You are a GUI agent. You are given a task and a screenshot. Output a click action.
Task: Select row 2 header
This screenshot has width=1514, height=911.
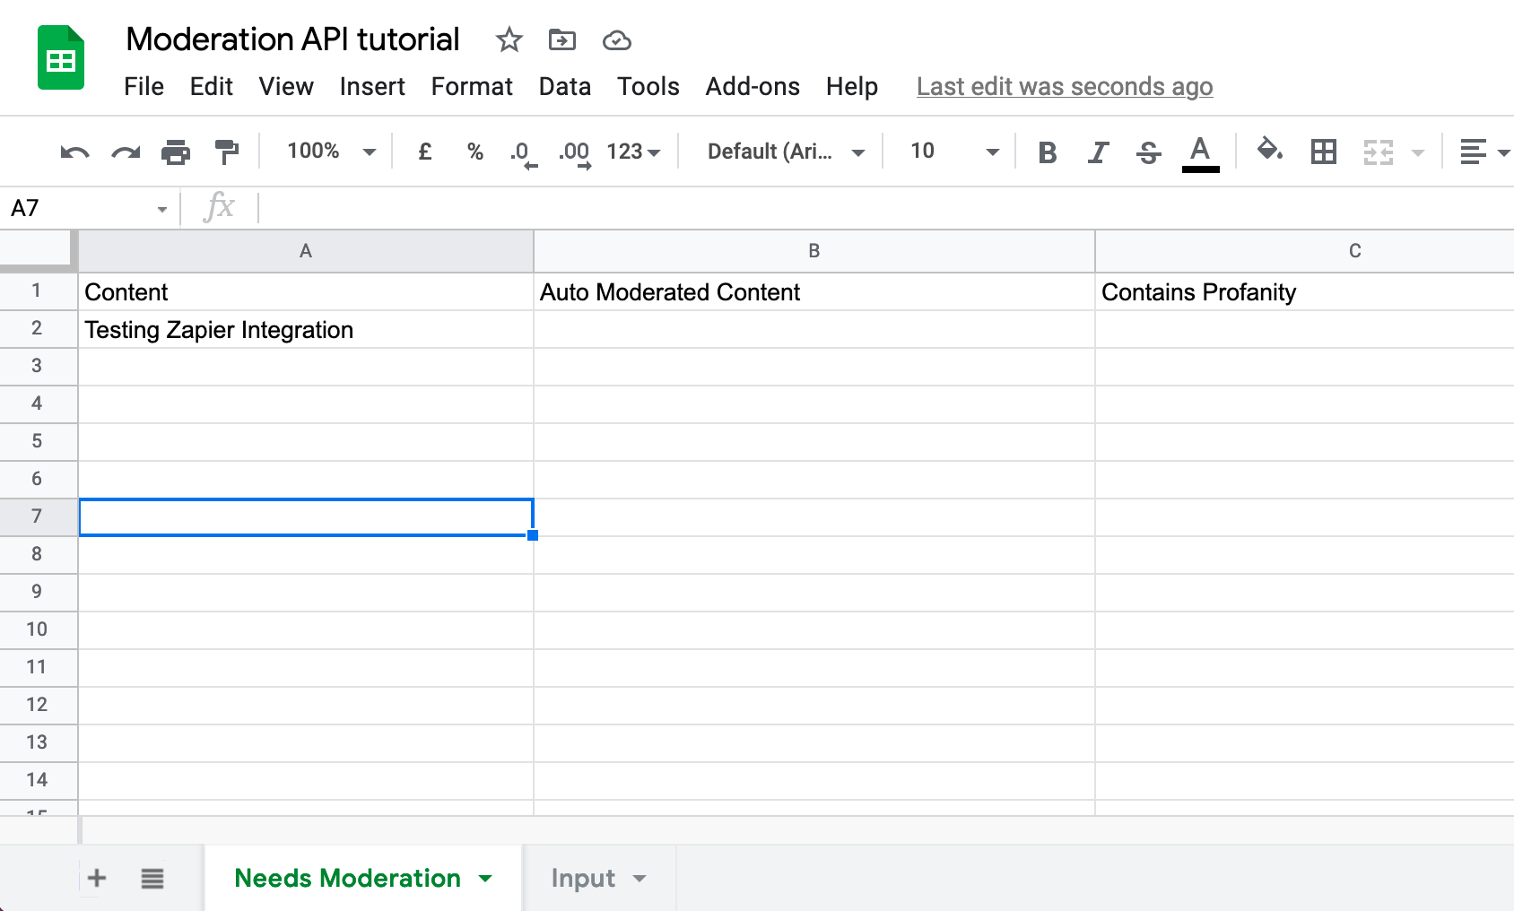[37, 328]
